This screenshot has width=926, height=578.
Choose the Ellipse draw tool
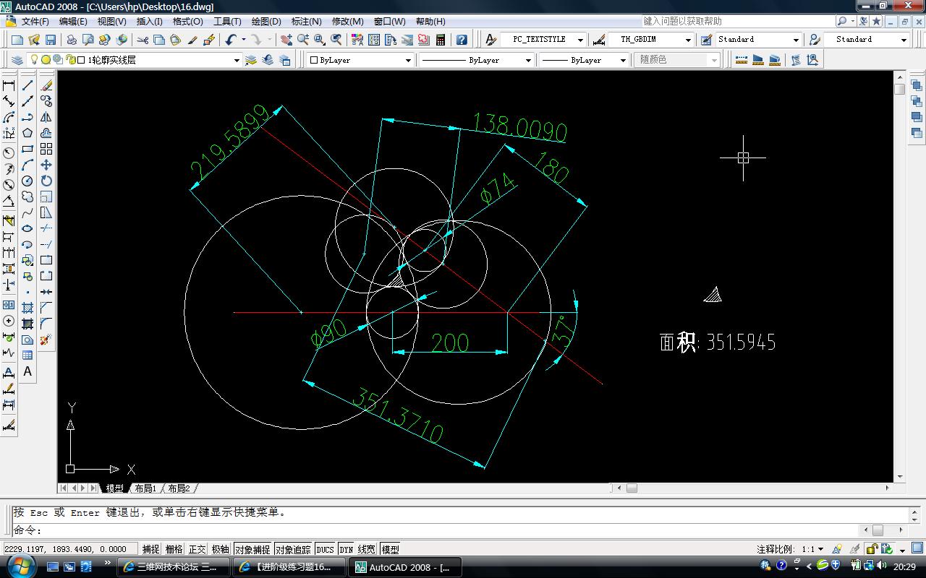(27, 228)
